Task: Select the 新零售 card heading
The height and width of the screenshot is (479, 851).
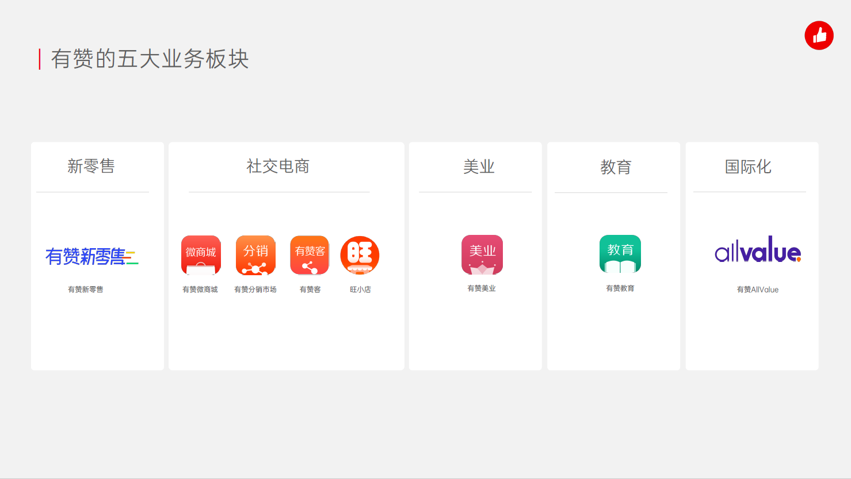Action: click(91, 166)
